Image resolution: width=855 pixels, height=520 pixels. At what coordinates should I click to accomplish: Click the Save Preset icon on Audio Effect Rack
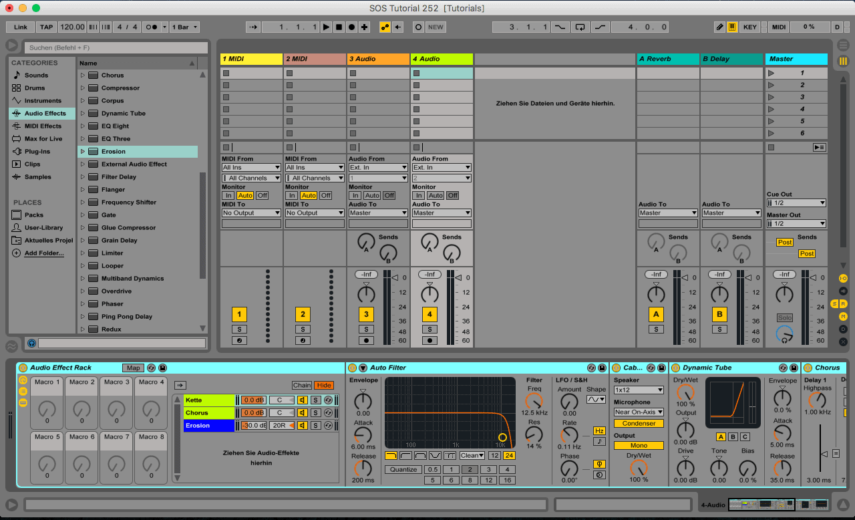[162, 368]
